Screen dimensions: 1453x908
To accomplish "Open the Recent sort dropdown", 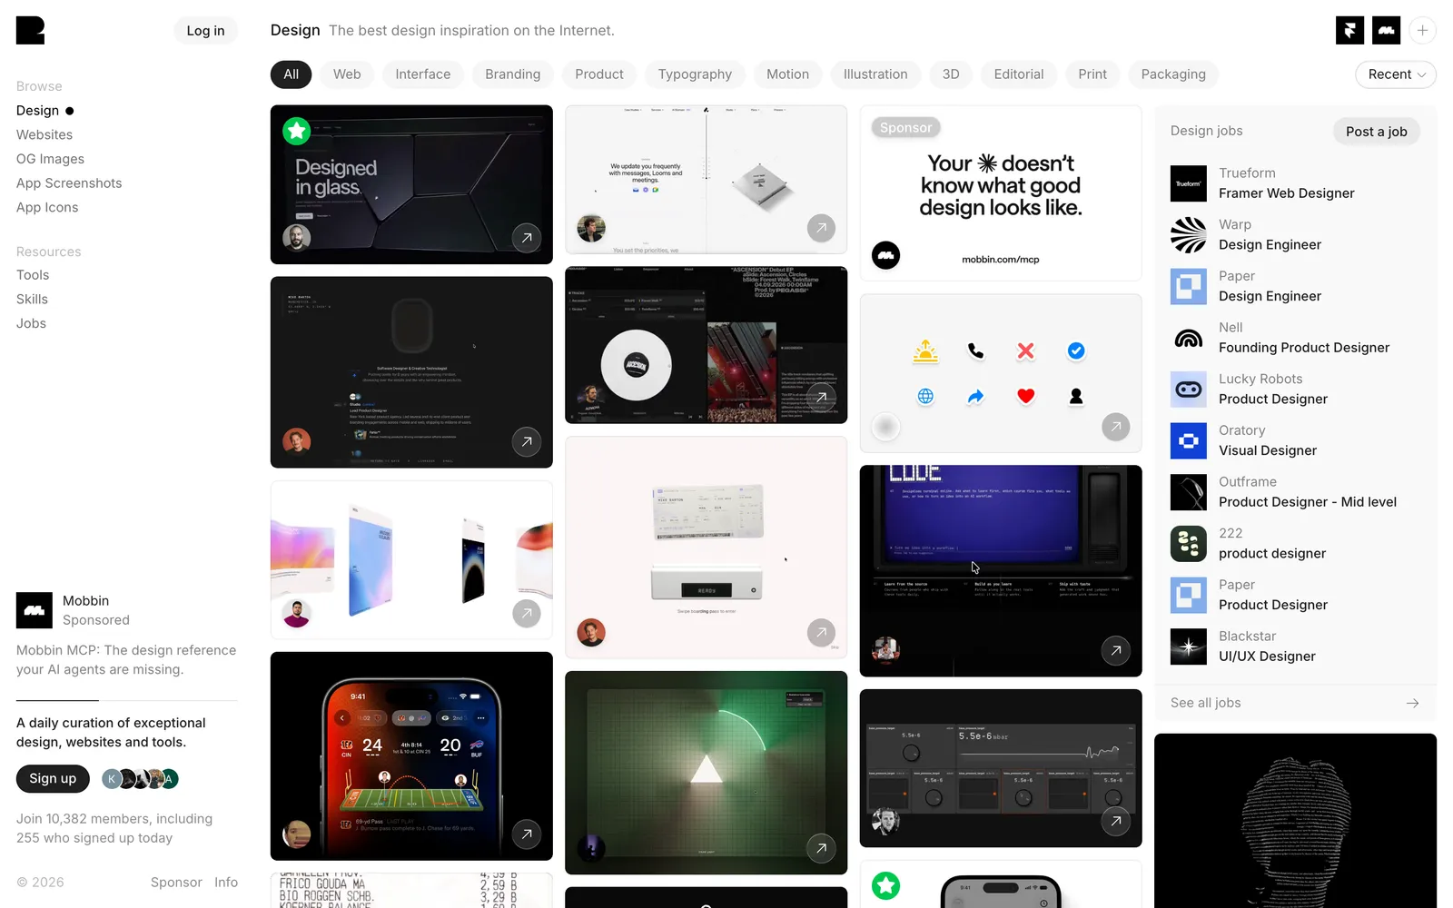I will 1396,74.
